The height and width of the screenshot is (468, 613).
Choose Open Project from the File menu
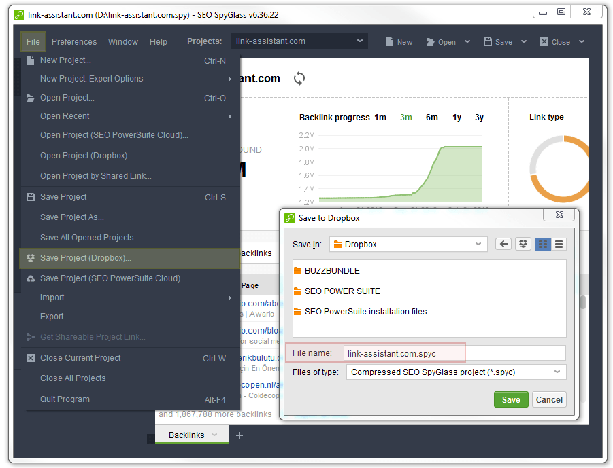coord(130,98)
